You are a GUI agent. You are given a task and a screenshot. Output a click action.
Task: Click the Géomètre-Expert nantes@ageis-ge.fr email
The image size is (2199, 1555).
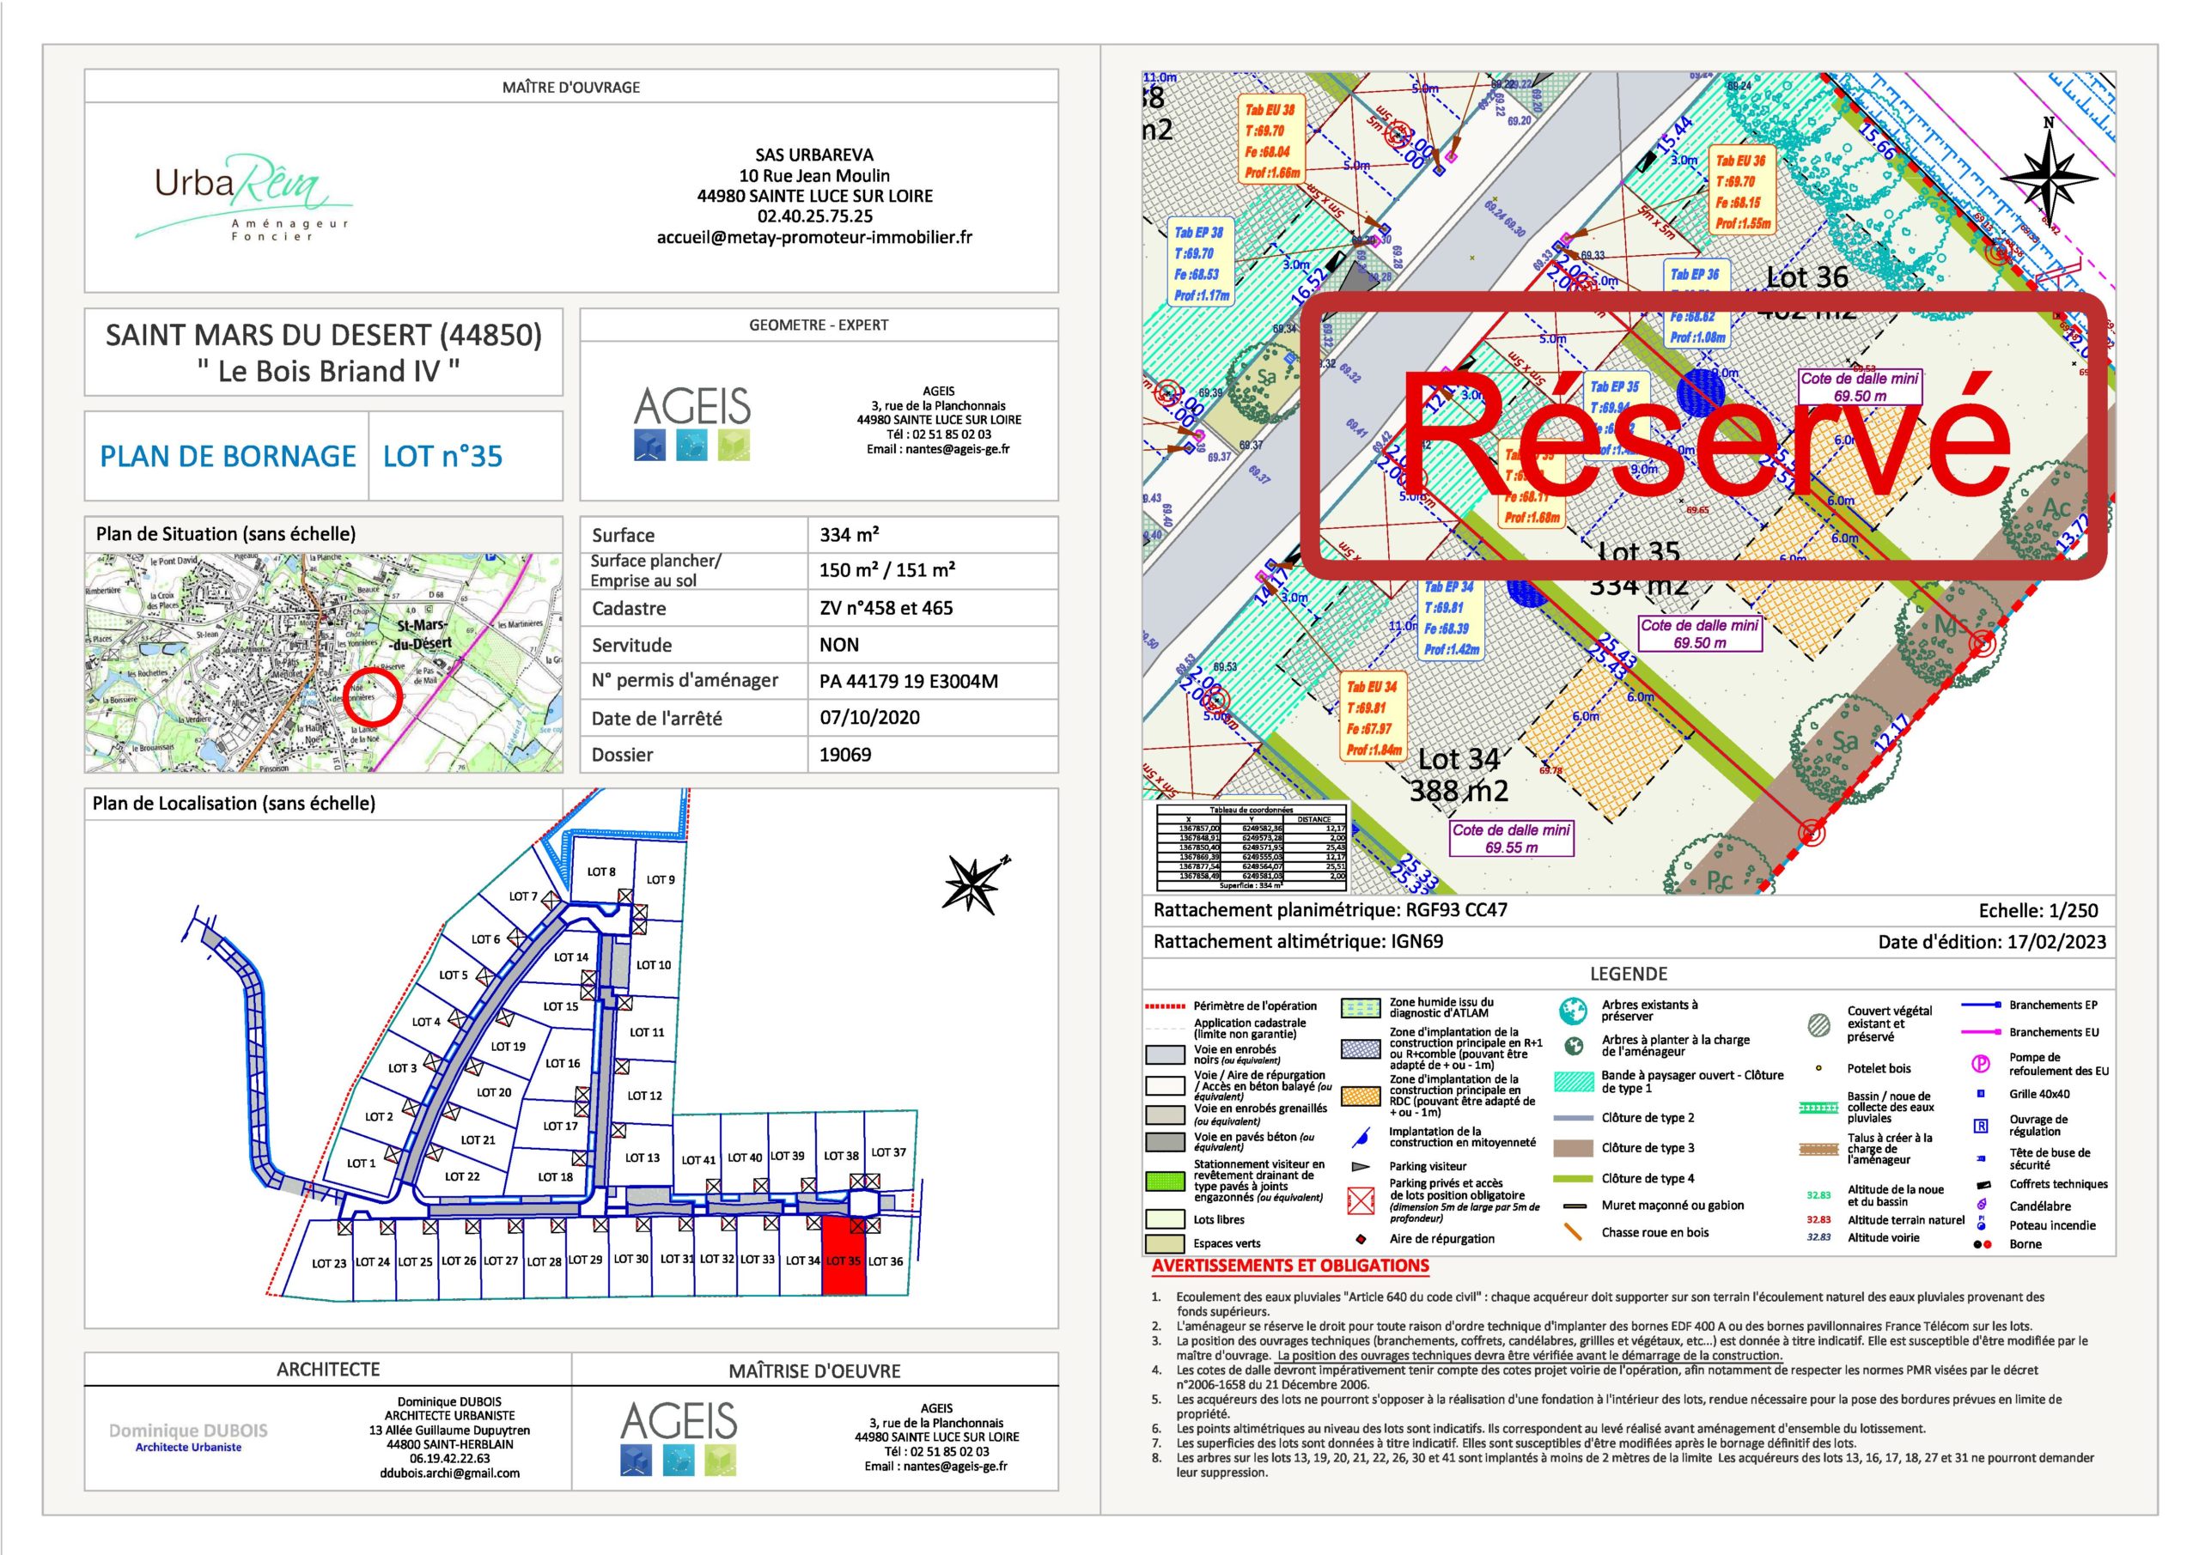click(939, 449)
